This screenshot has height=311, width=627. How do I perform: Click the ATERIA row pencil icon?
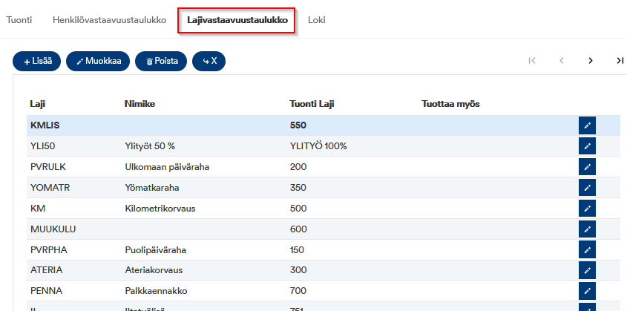[x=587, y=270]
